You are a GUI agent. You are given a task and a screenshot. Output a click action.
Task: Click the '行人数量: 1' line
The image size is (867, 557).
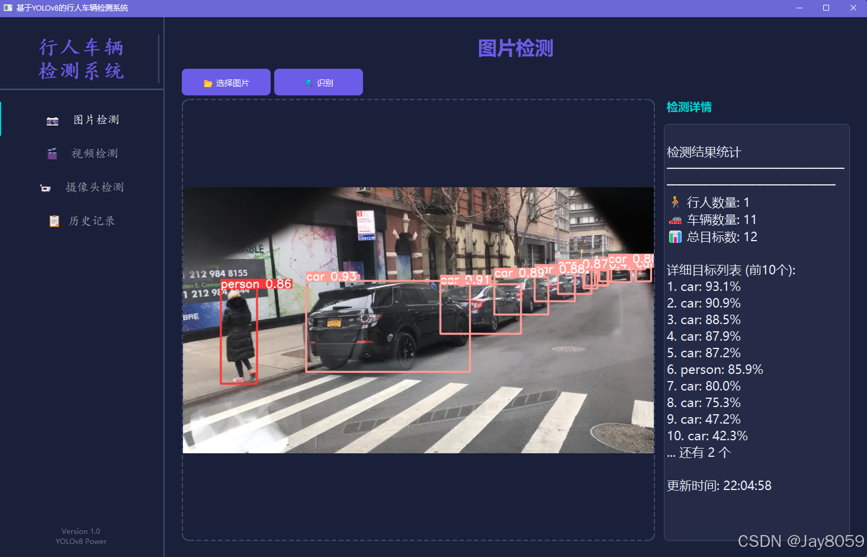[709, 203]
